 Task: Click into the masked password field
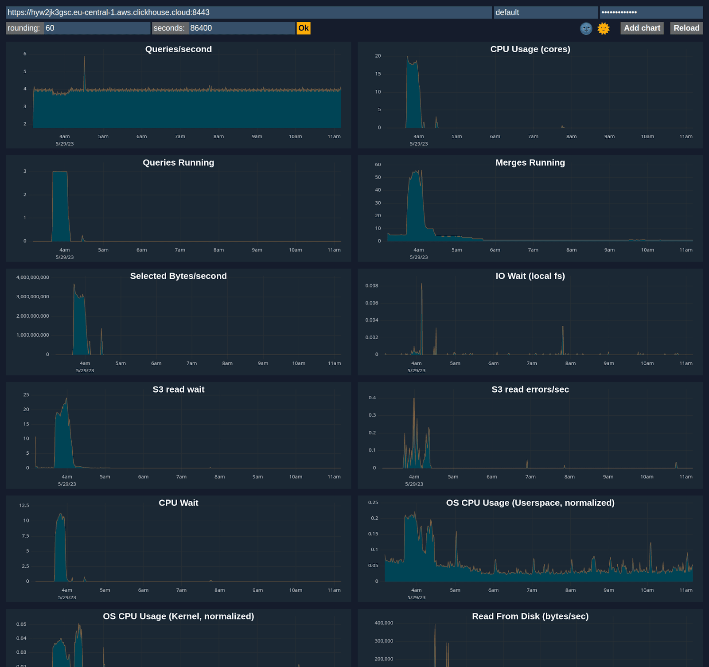tap(651, 12)
